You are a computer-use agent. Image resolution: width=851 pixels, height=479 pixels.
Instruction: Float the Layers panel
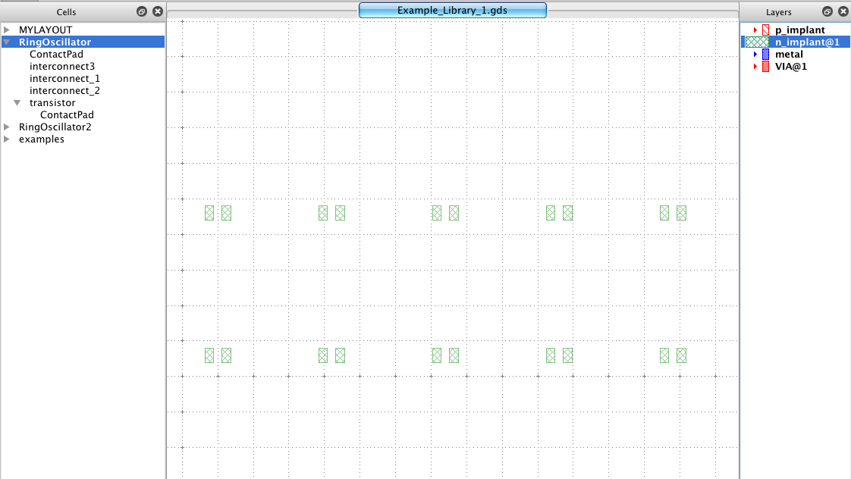(x=827, y=11)
